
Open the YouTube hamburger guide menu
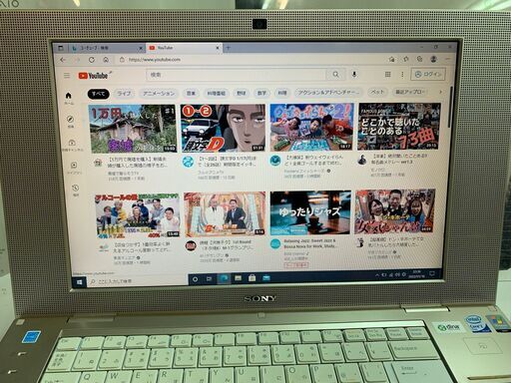67,76
